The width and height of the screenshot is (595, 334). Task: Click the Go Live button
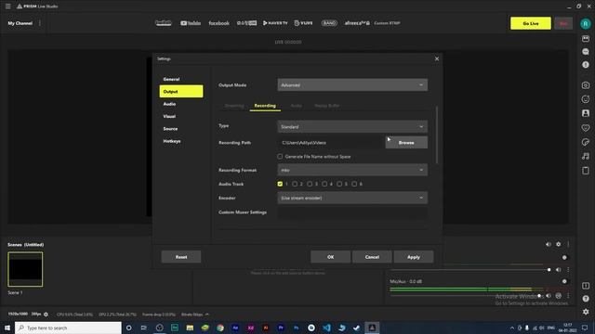pyautogui.click(x=531, y=23)
